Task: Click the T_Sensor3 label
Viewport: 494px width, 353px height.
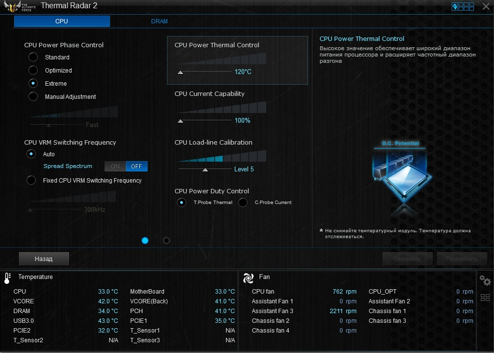Action: [x=145, y=340]
